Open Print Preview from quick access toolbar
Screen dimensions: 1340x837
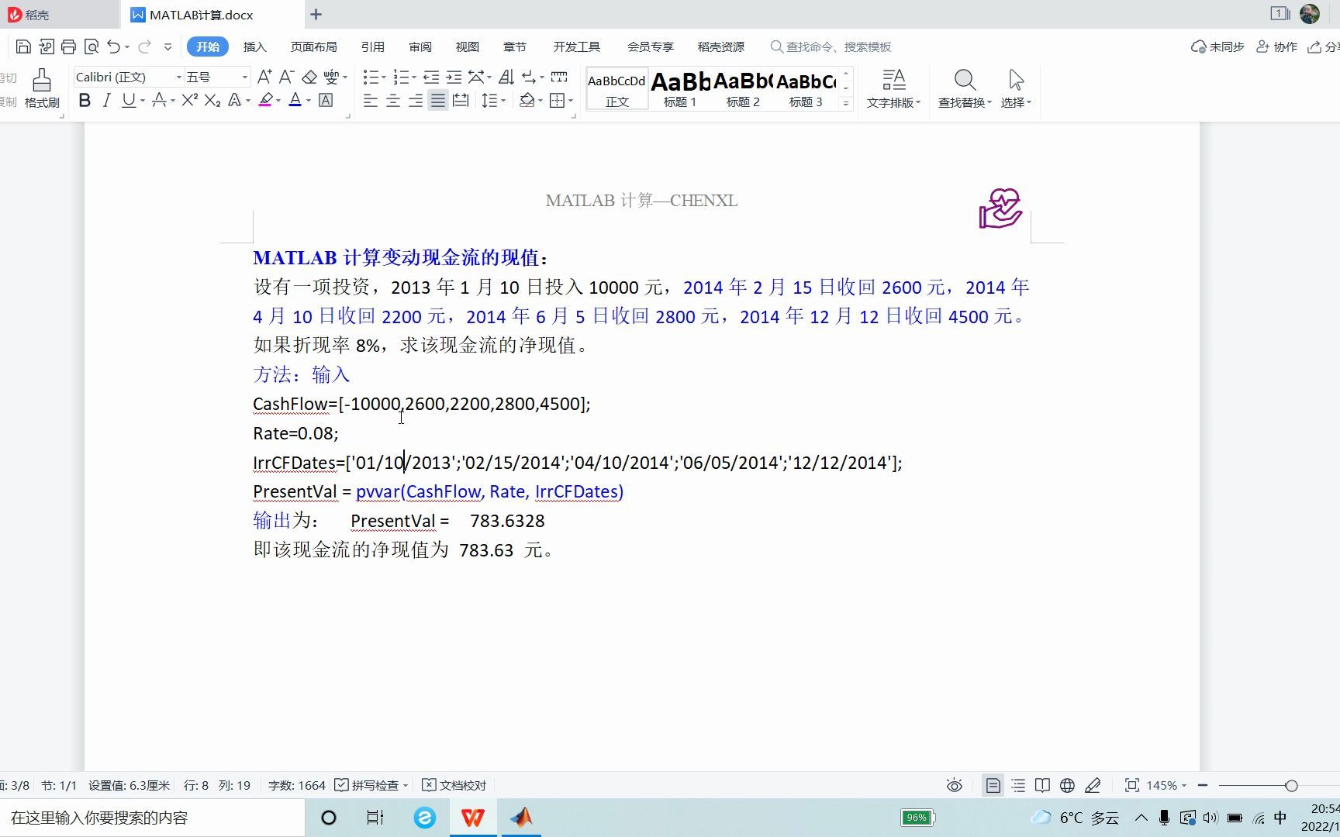click(91, 46)
